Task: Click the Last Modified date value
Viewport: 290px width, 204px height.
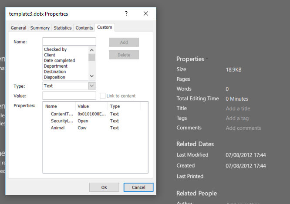Action: pos(246,155)
